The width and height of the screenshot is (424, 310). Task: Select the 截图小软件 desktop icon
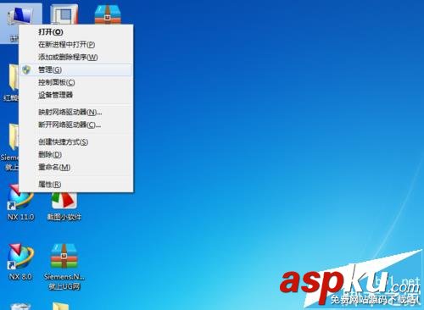[x=64, y=206]
